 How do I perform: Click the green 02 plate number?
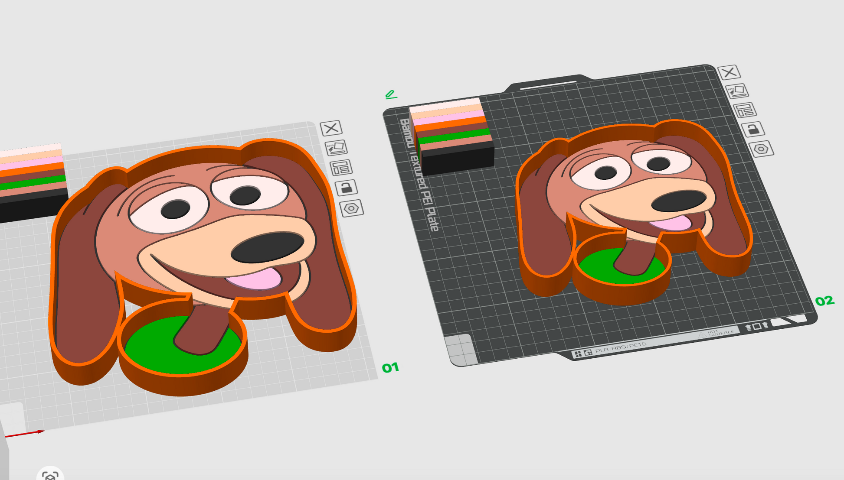[824, 301]
